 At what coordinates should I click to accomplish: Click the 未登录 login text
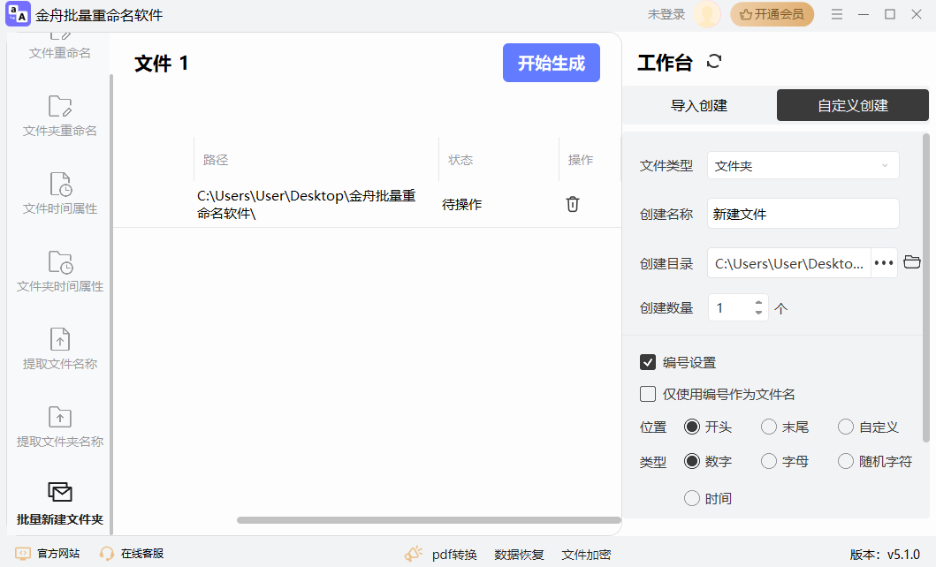coord(666,14)
